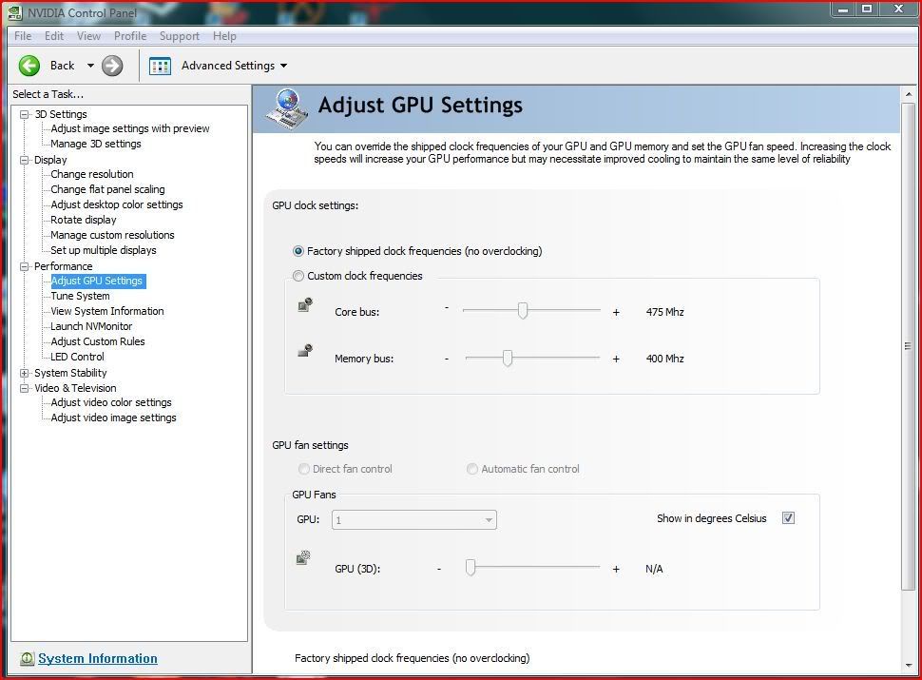The width and height of the screenshot is (922, 680).
Task: Open Set up multiple displays
Action: [104, 250]
